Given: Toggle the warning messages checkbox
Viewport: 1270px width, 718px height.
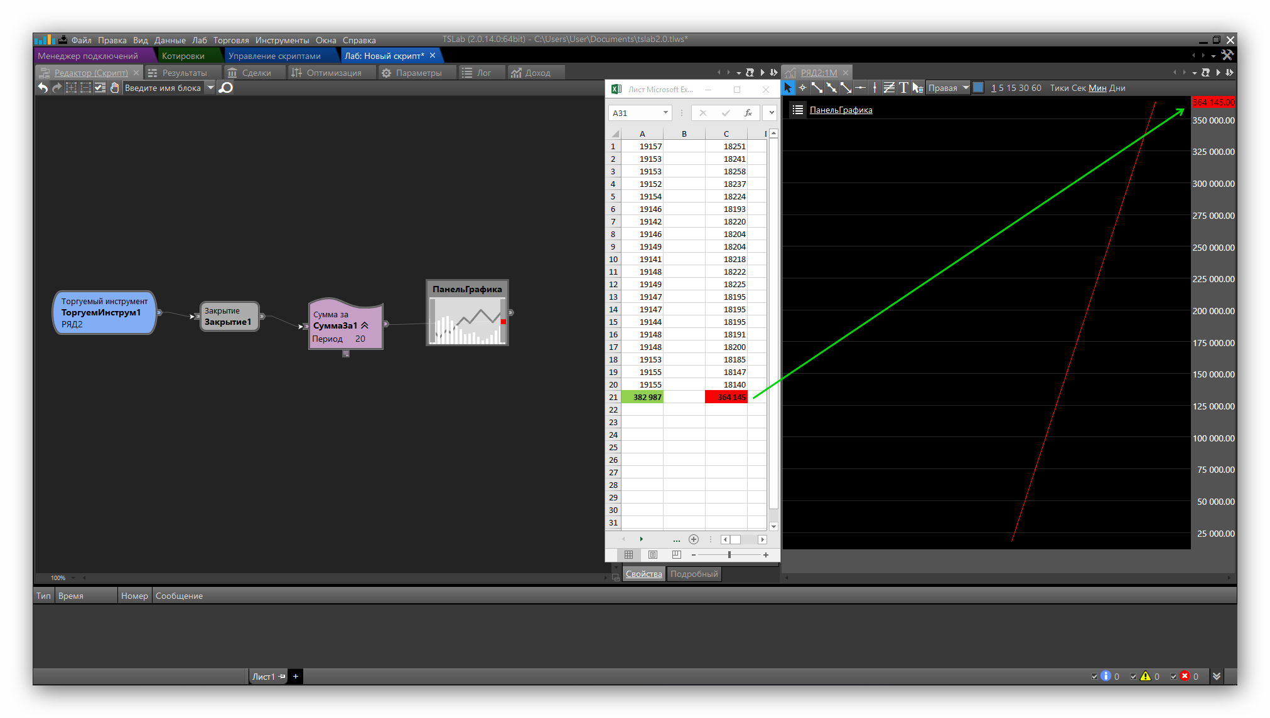Looking at the screenshot, I should coord(1133,676).
